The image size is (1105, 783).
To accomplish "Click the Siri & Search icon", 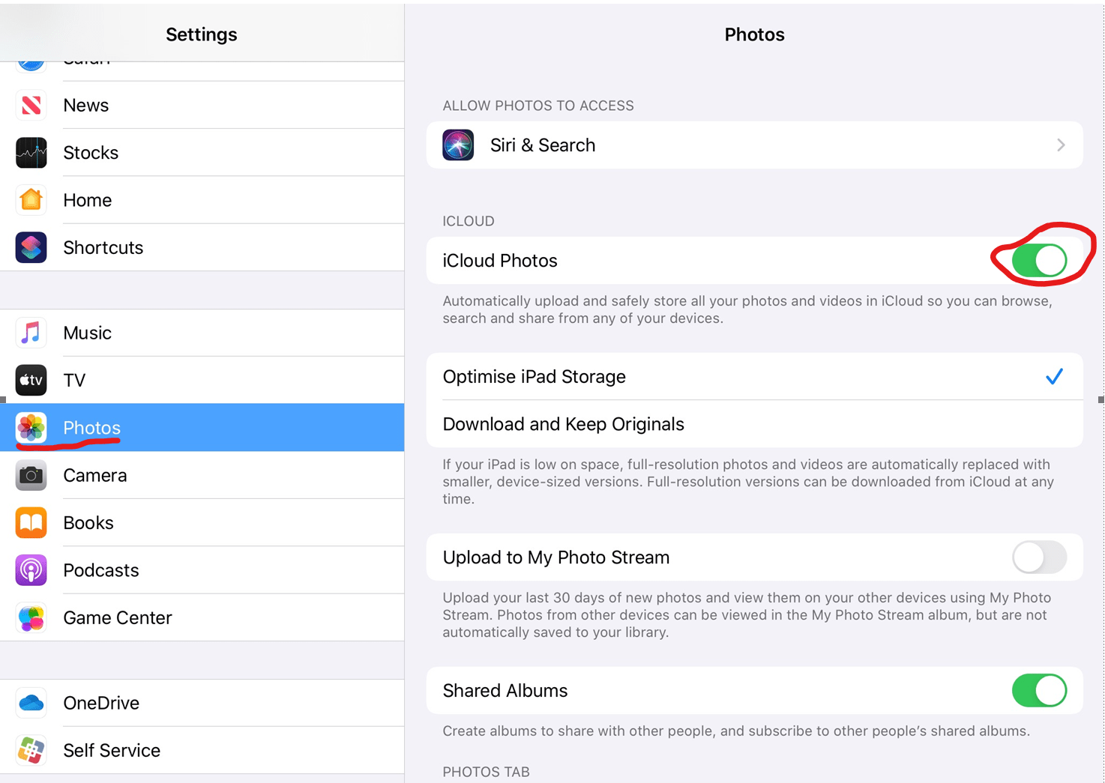I will [457, 145].
